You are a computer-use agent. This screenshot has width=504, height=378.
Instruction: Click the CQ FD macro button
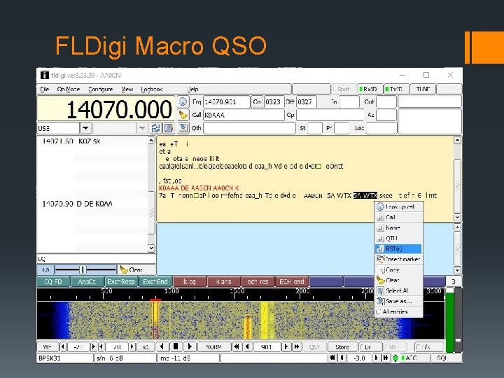coord(53,281)
